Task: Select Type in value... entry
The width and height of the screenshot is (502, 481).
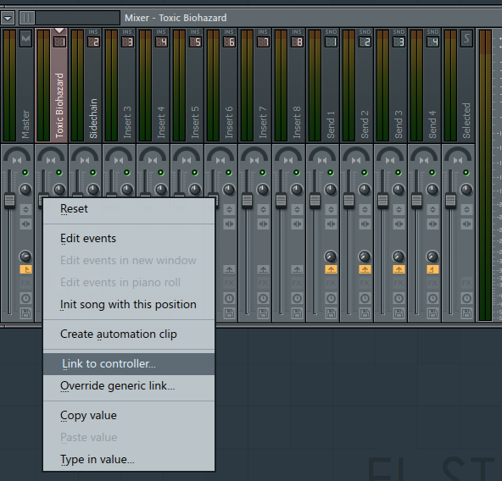Action: pos(129,460)
